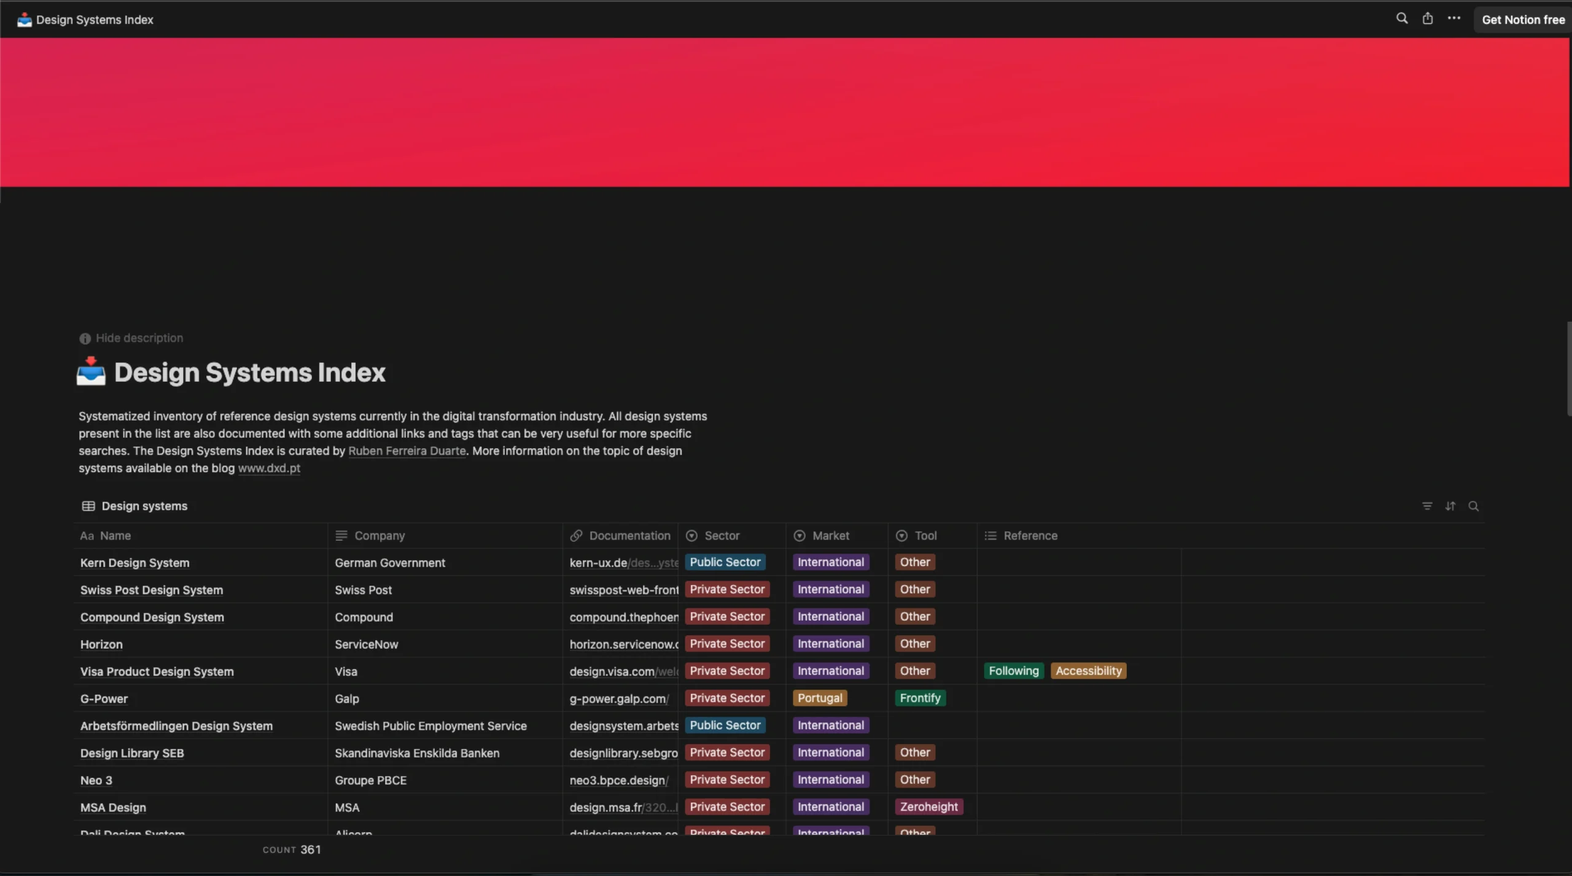Open Documentation column header menu
The width and height of the screenshot is (1572, 876).
620,535
